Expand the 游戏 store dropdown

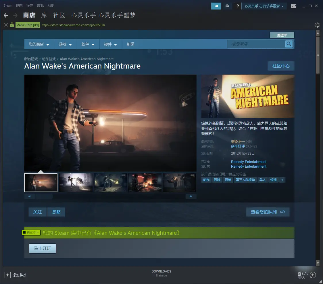click(65, 44)
